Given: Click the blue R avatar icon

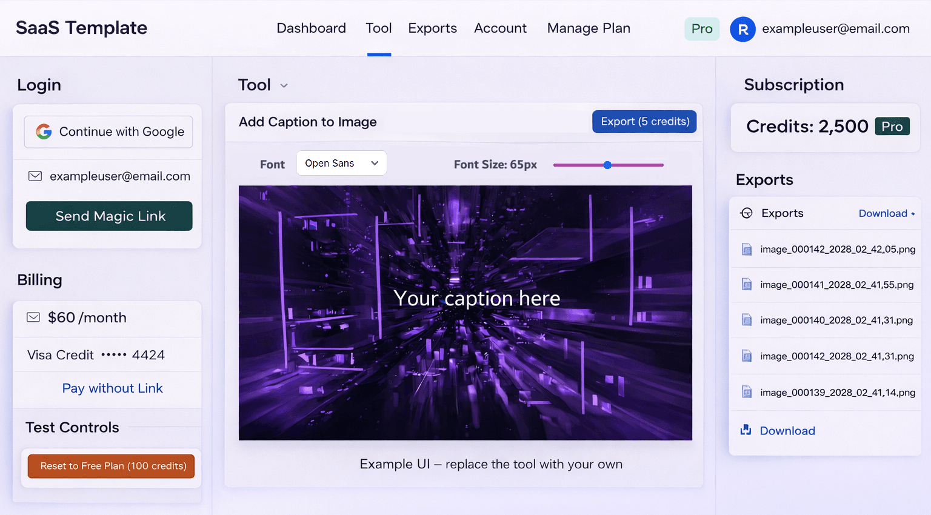Looking at the screenshot, I should point(742,28).
